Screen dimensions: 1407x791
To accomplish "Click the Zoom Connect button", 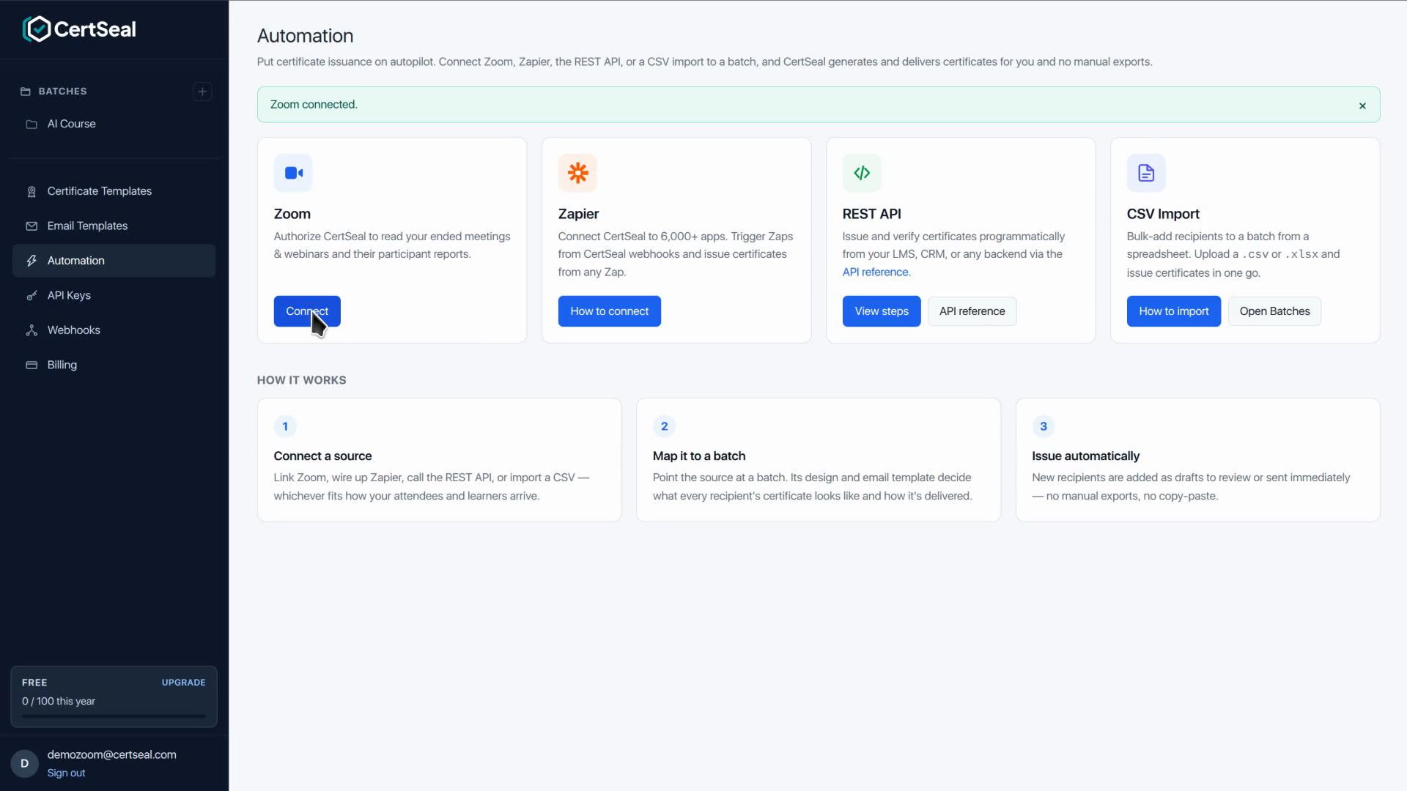I will 307,311.
